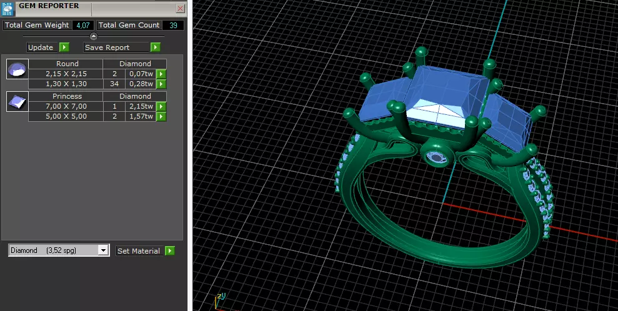This screenshot has height=311, width=618.
Task: Click the 1,30 X 1,30 size cell
Action: [x=66, y=84]
